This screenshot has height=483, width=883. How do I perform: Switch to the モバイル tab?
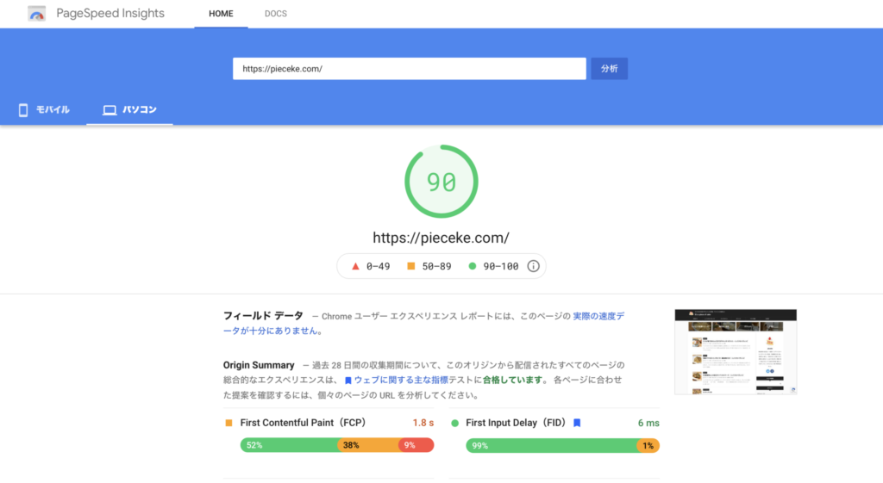pyautogui.click(x=44, y=109)
